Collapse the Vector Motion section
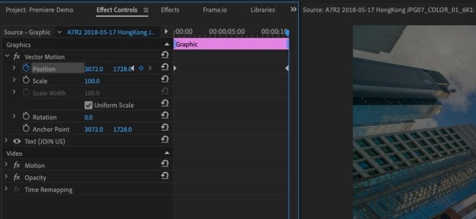Image resolution: width=476 pixels, height=219 pixels. tap(7, 56)
